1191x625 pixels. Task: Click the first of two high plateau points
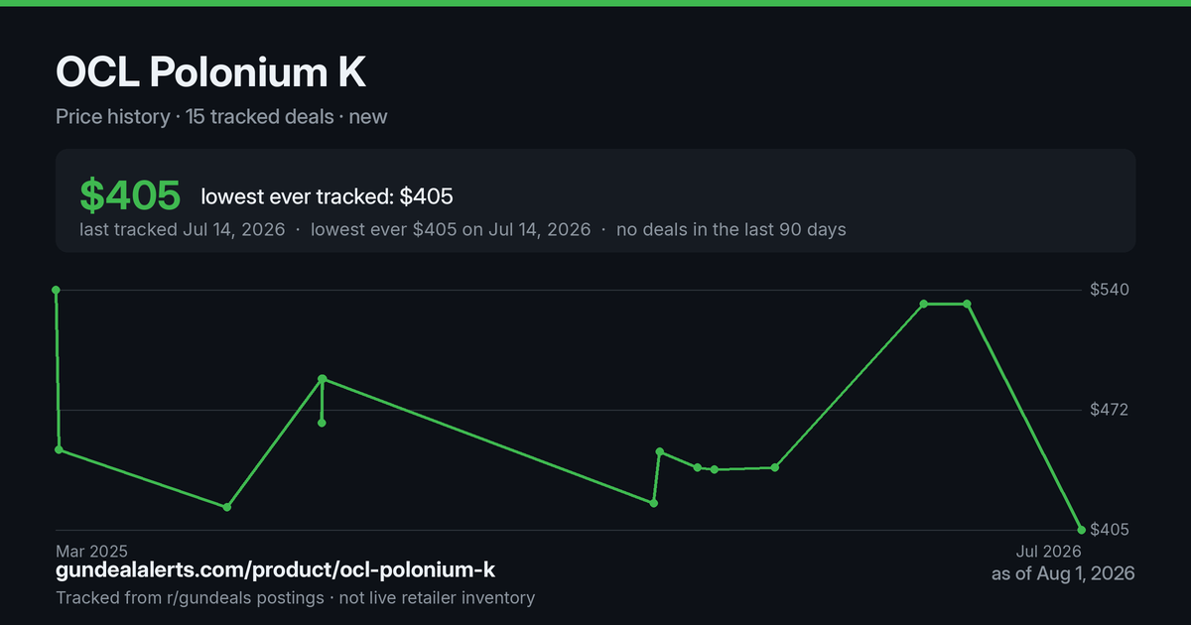point(923,304)
